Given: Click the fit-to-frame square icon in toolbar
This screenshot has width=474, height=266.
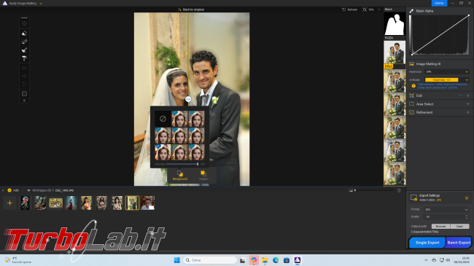Looking at the screenshot, I should point(25,94).
